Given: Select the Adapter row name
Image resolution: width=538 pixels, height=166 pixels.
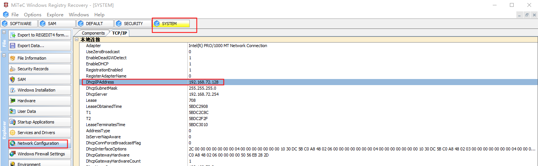Looking at the screenshot, I should click(x=94, y=46).
